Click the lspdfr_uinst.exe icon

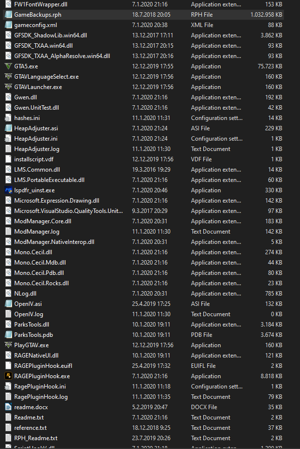pyautogui.click(x=8, y=190)
